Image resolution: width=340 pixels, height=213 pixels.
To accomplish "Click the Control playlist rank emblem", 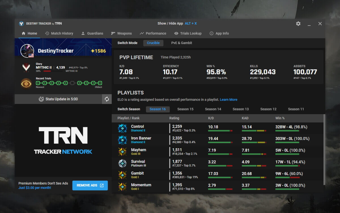I will 122,128.
